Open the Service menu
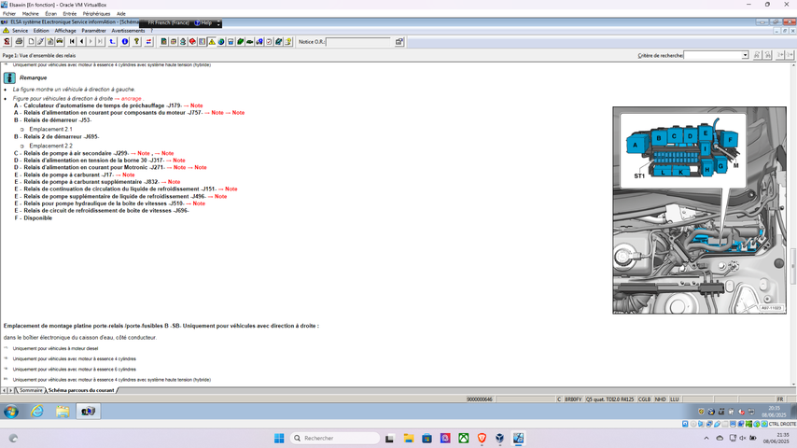The image size is (797, 448). (20, 31)
